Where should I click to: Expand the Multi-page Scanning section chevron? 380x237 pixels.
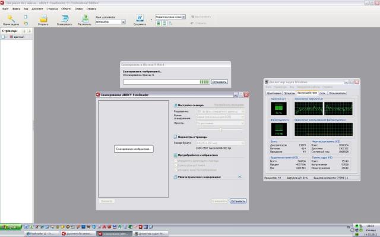click(240, 177)
